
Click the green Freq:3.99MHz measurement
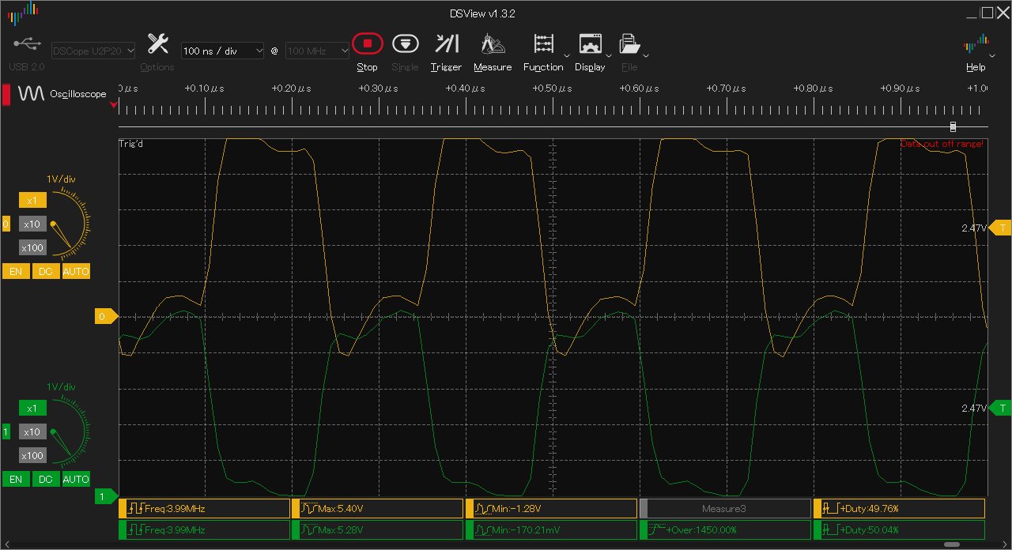point(204,529)
